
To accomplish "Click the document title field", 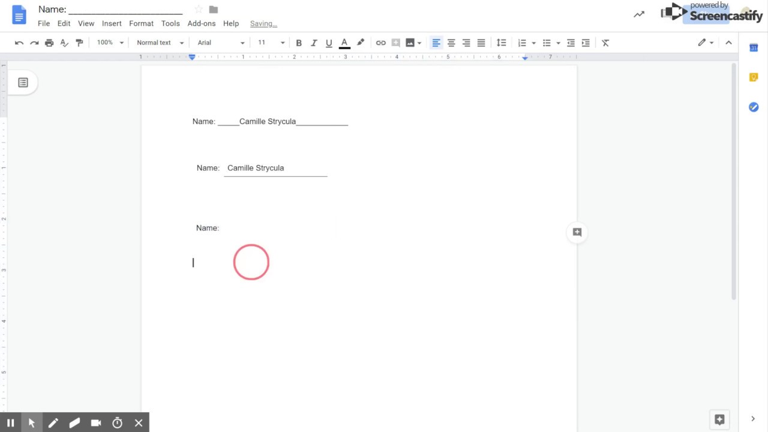I will click(110, 10).
